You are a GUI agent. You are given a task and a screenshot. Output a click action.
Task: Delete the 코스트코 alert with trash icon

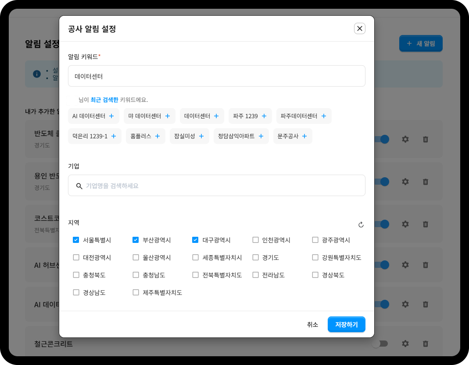425,224
